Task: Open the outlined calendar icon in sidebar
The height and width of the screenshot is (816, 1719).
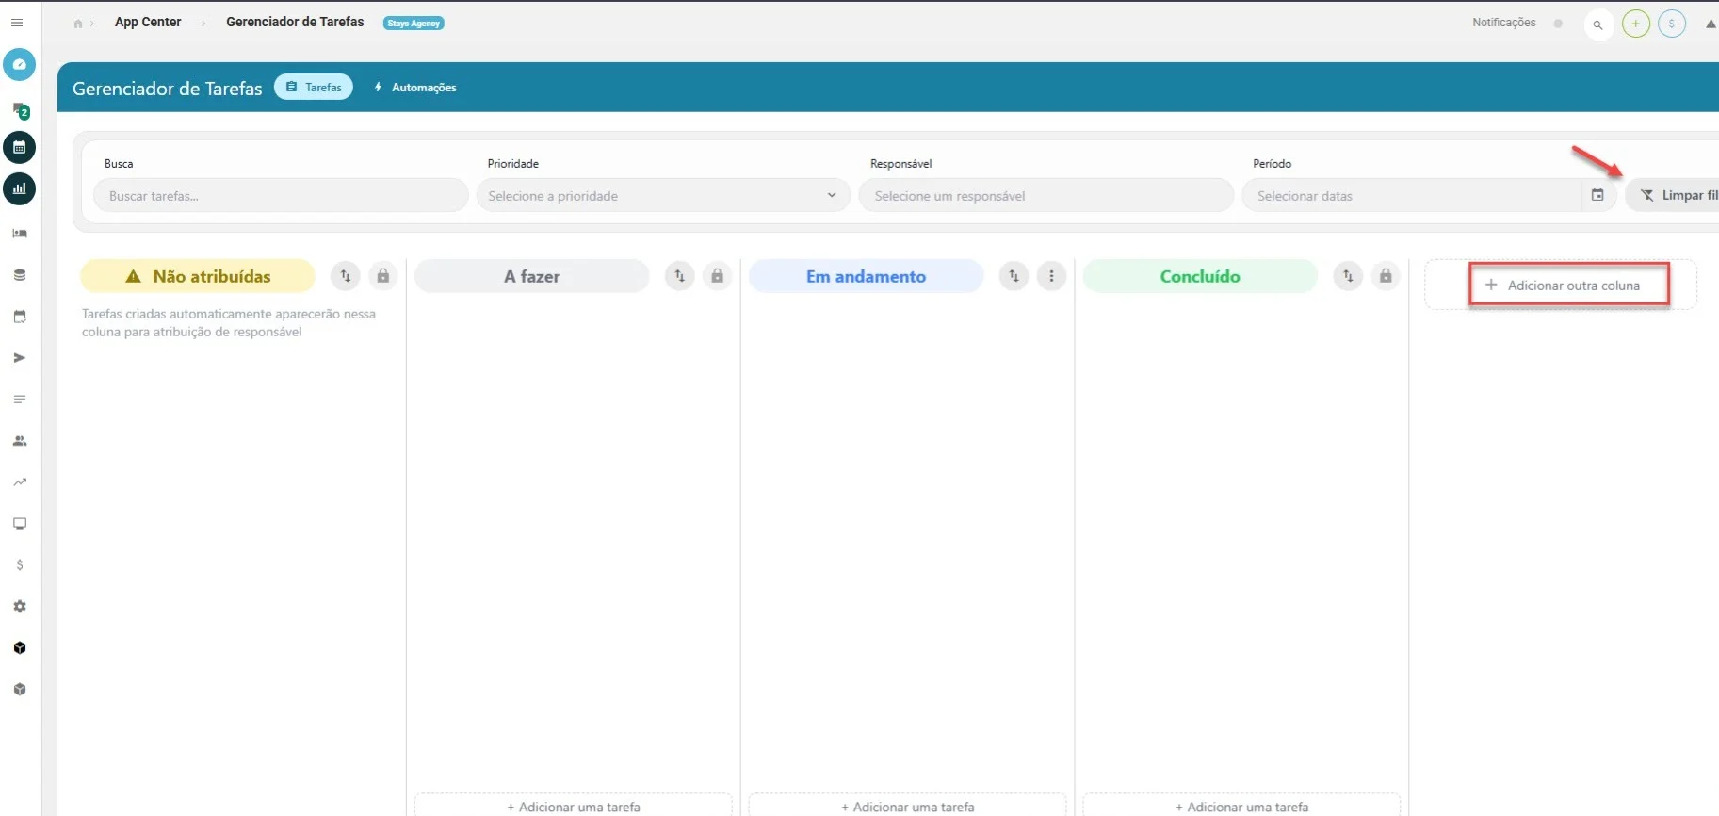Action: pos(20,317)
